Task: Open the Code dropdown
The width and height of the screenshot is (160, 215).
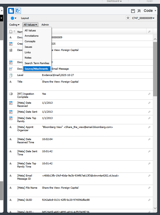Action: (149, 11)
